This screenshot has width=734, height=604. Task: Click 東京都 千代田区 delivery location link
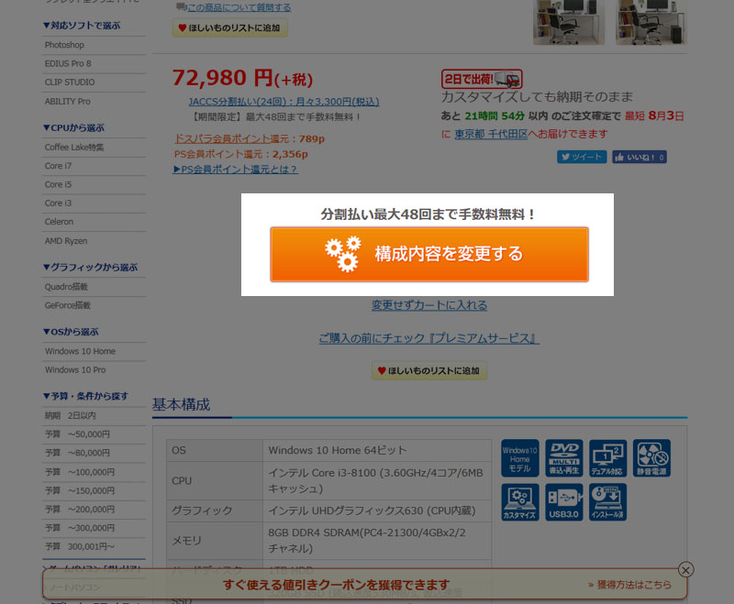tap(491, 134)
